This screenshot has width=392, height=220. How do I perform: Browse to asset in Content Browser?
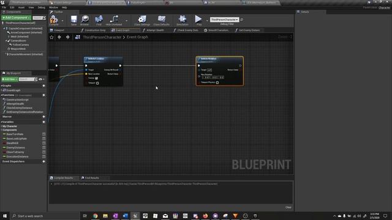coord(85,20)
